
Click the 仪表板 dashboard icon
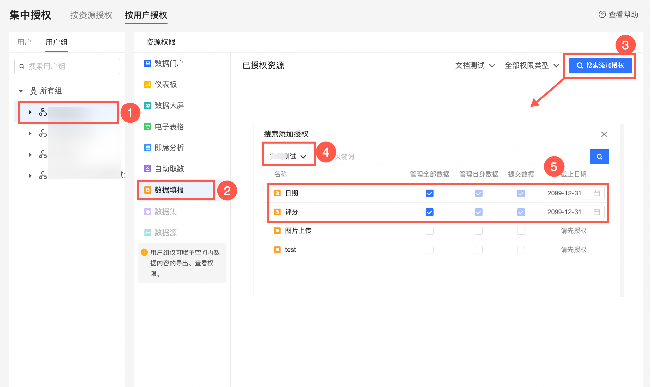[x=148, y=84]
